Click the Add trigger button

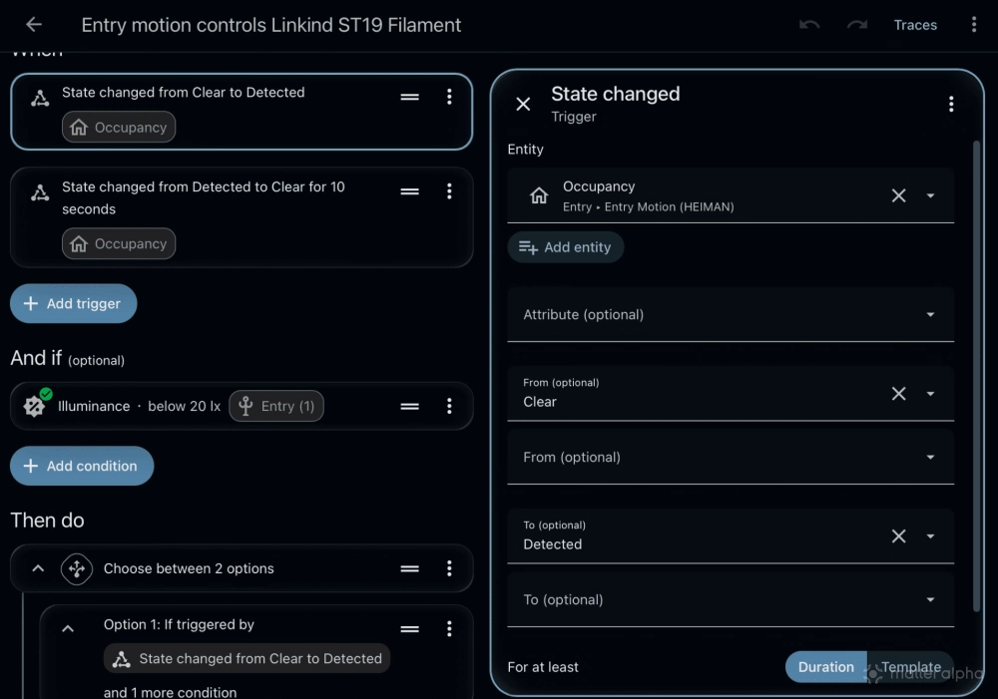pos(73,303)
